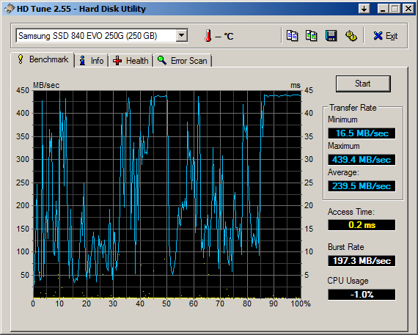Click the HD Tune title bar app icon
The image size is (418, 335).
coord(9,9)
